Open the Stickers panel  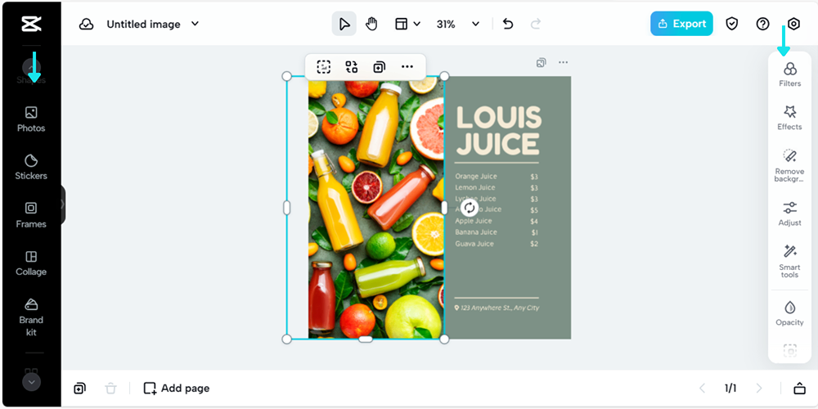[x=31, y=168]
